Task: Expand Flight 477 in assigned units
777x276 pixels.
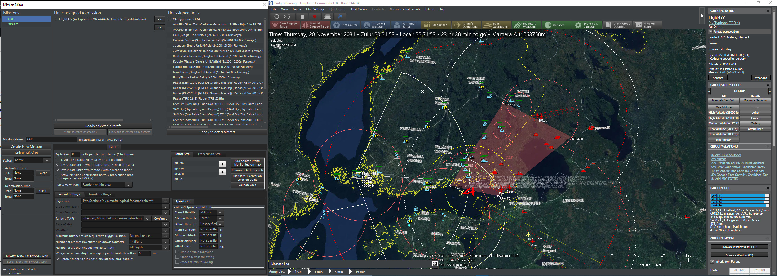Action: pos(56,19)
